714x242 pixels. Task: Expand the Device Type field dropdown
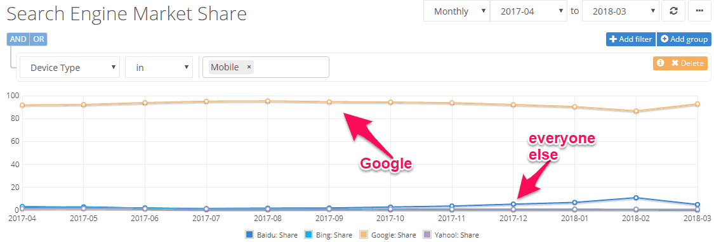[70, 67]
